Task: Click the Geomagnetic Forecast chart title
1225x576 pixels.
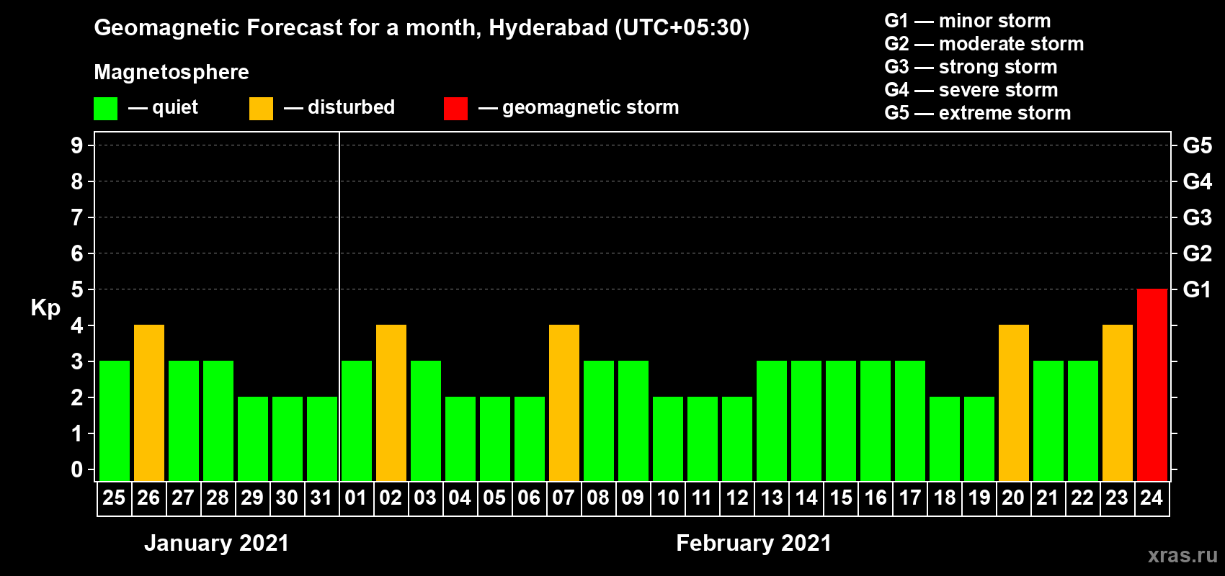Action: point(422,28)
